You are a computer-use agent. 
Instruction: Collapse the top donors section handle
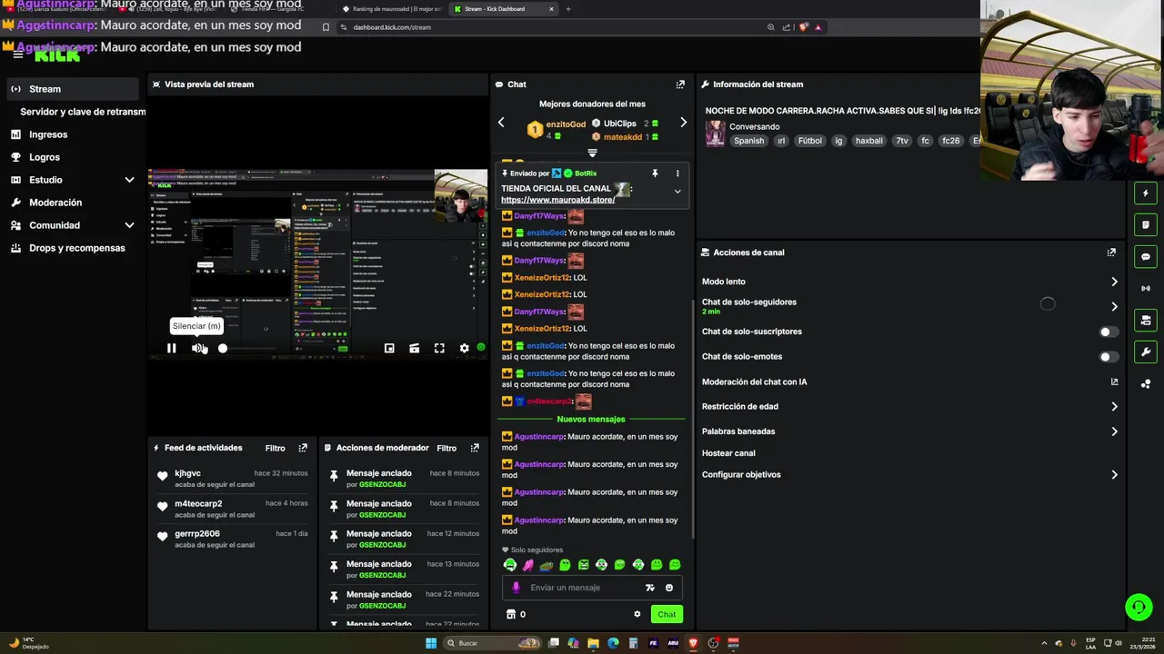(x=592, y=153)
